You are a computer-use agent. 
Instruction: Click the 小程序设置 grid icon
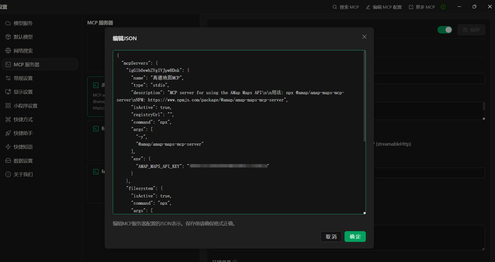click(8, 106)
